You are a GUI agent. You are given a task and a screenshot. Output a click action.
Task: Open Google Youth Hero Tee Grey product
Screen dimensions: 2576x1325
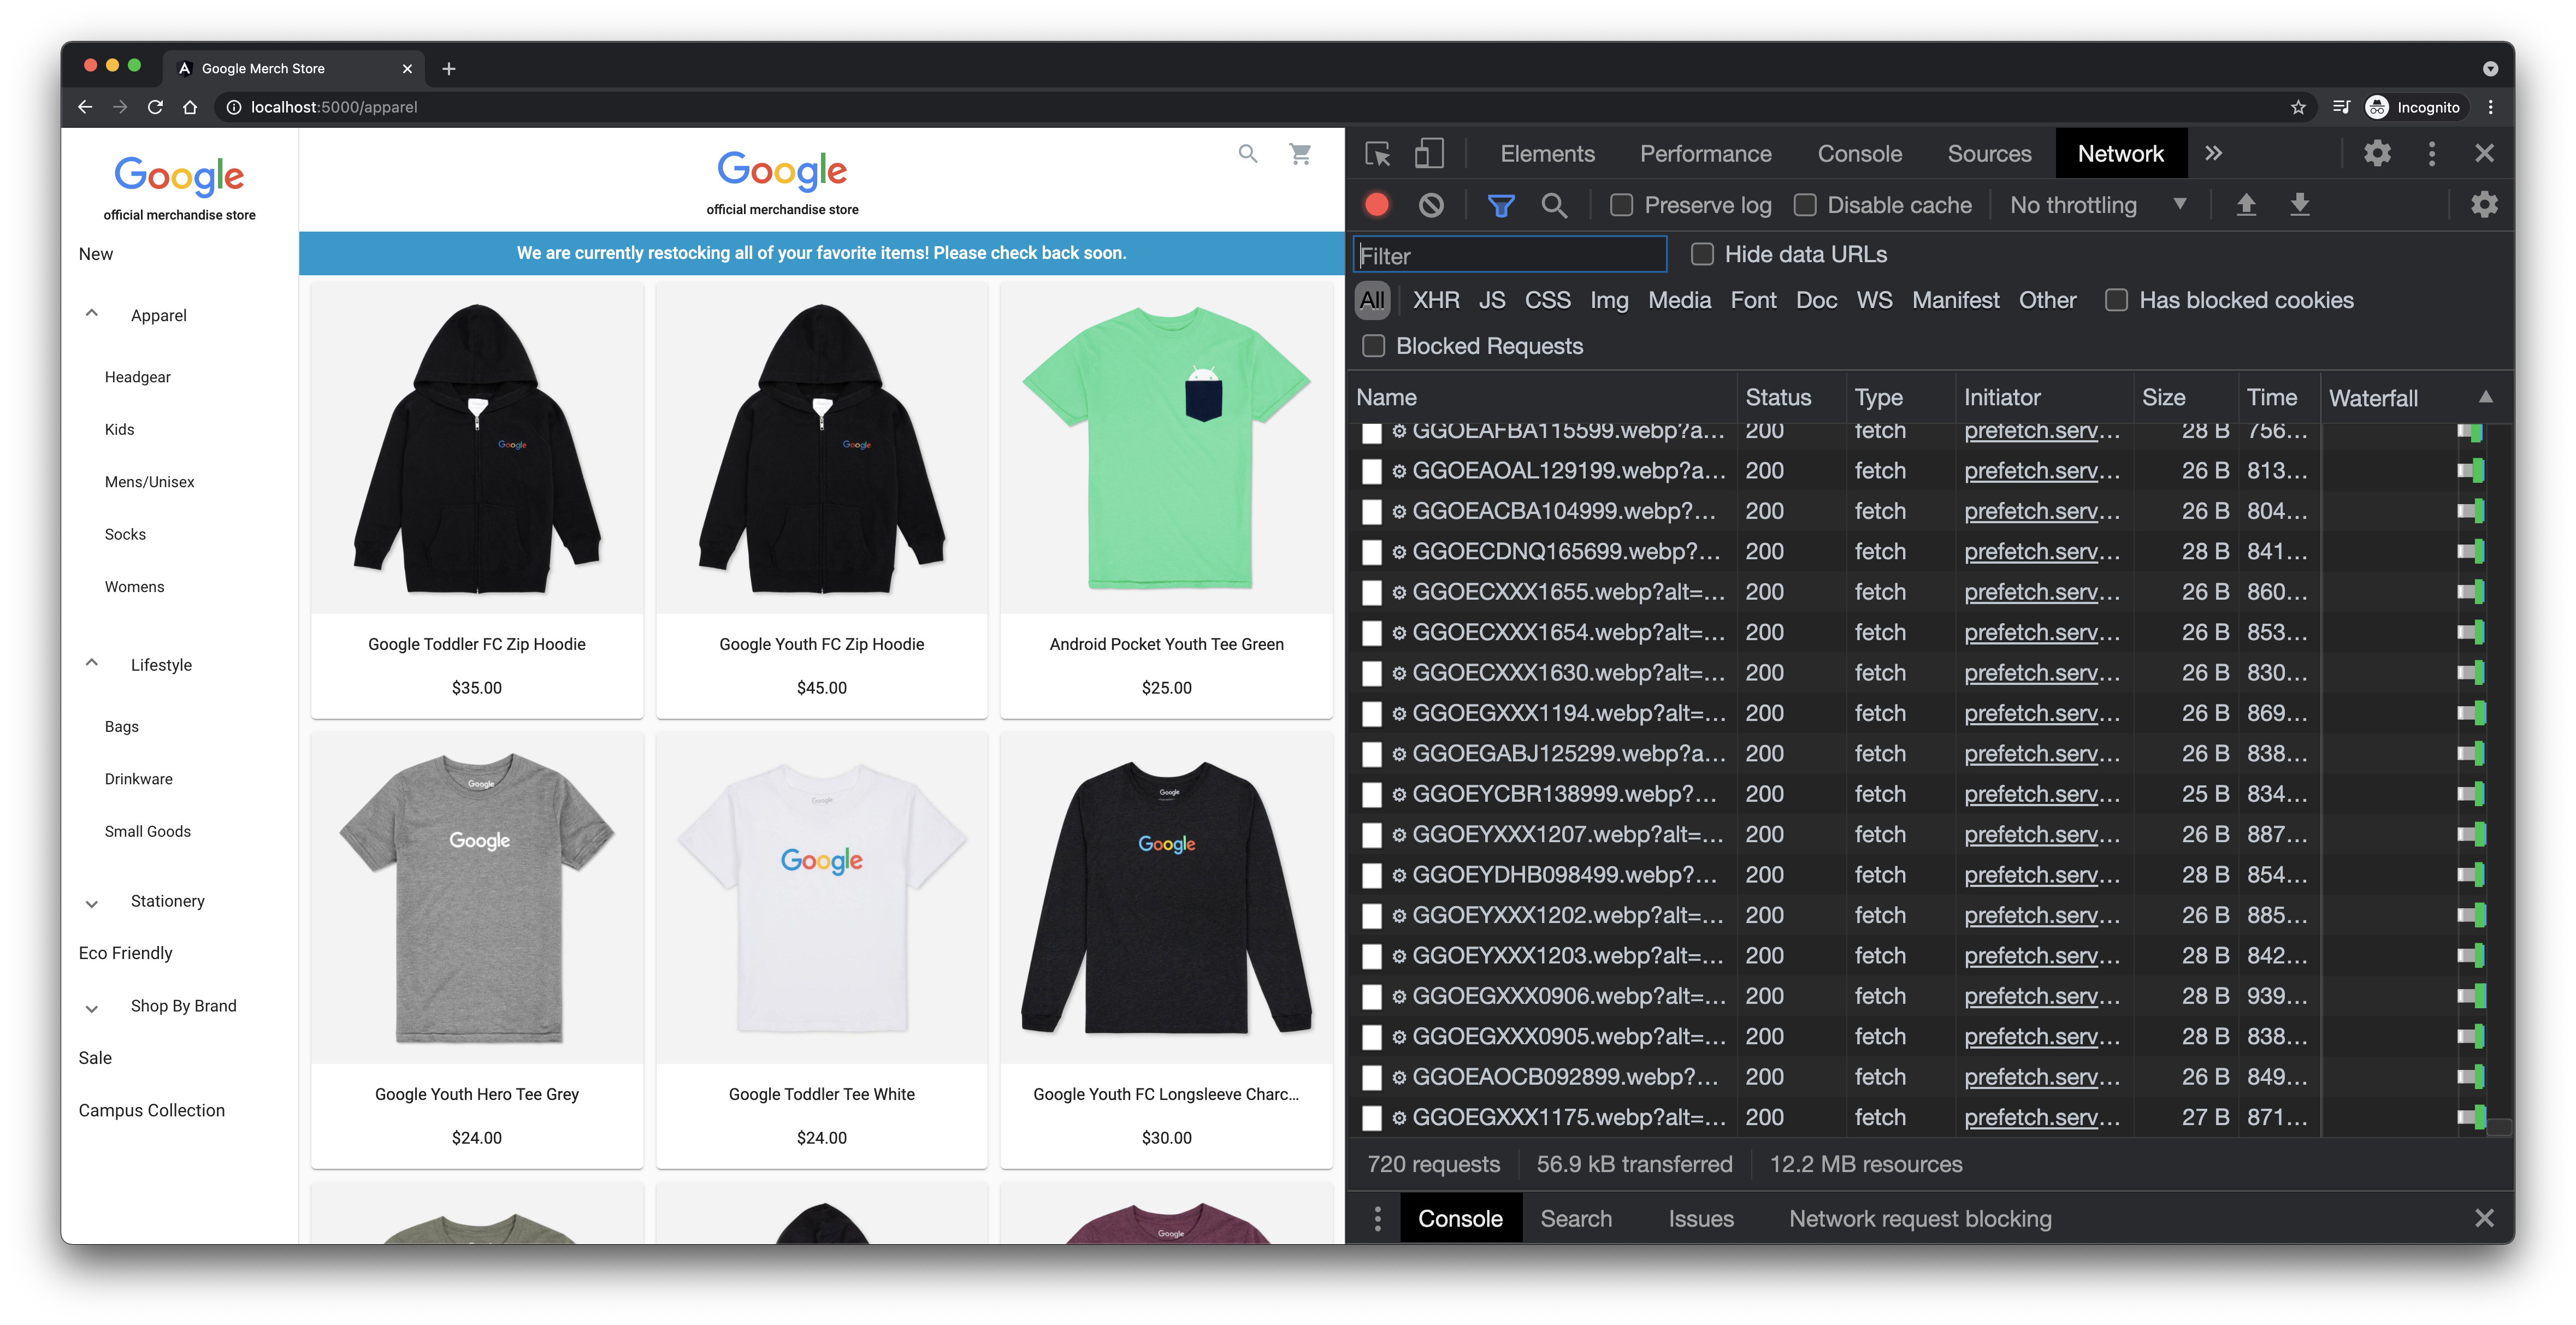pyautogui.click(x=477, y=950)
